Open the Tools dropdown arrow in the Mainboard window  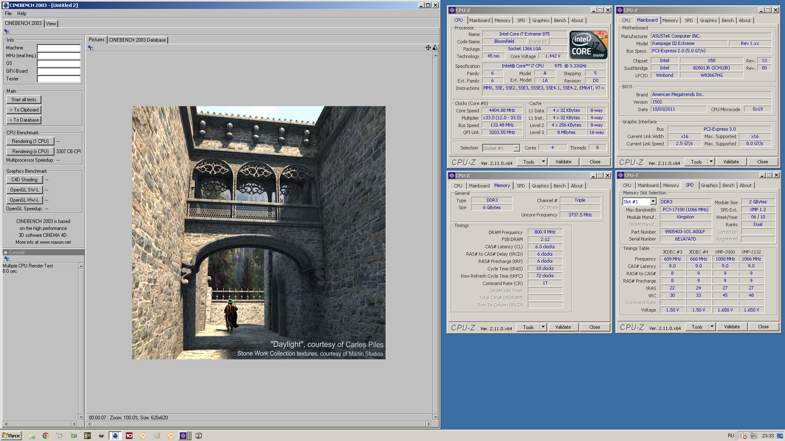(711, 162)
